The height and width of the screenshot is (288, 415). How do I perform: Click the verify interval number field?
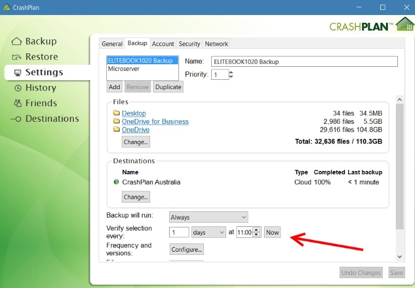click(179, 232)
